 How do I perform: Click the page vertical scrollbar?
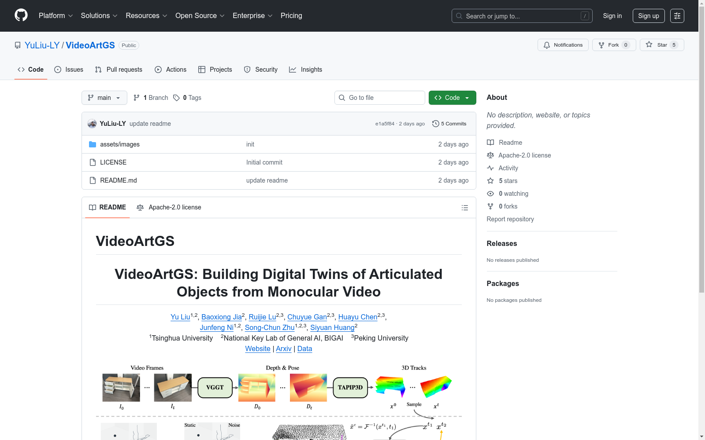701,150
